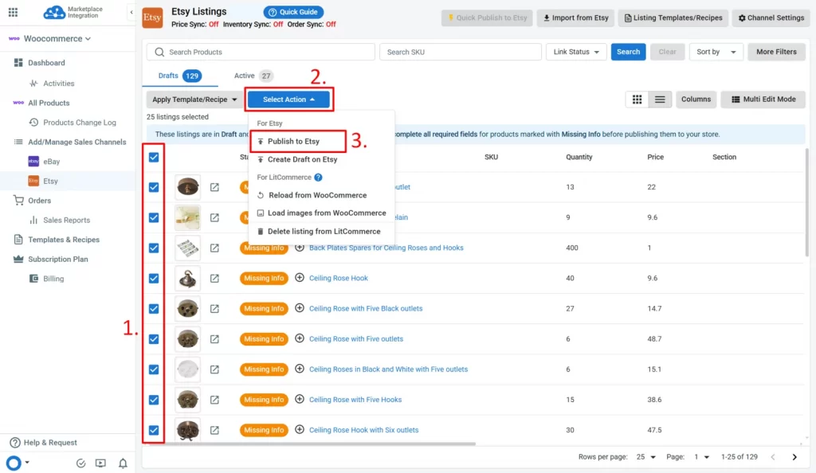Uncheck the Ceiling Rose Hook row checkbox
The image size is (816, 473).
tap(153, 278)
